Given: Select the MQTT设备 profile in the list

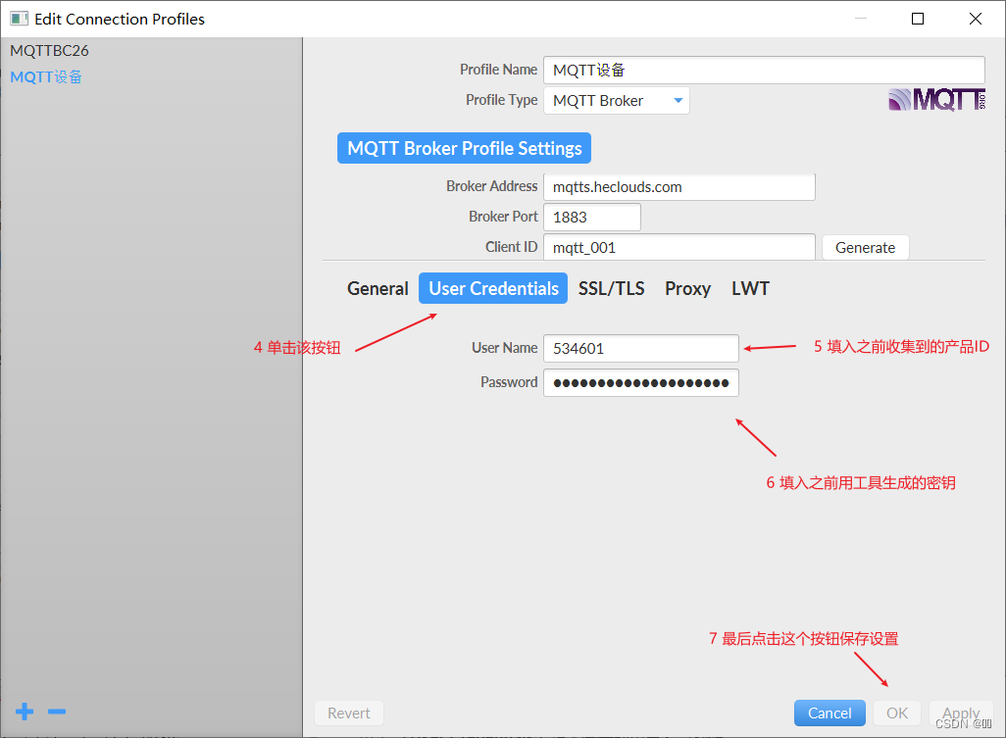Looking at the screenshot, I should (x=46, y=77).
